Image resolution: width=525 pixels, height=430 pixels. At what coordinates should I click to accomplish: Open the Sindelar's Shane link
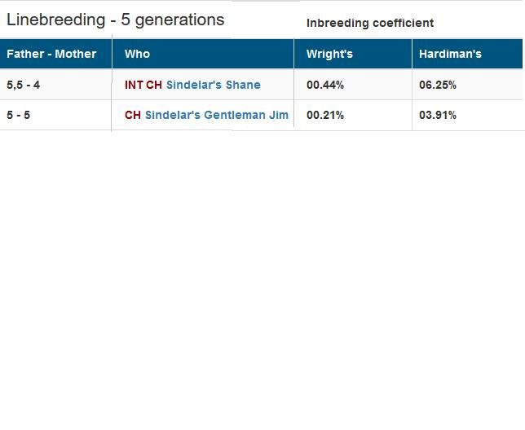(x=214, y=85)
